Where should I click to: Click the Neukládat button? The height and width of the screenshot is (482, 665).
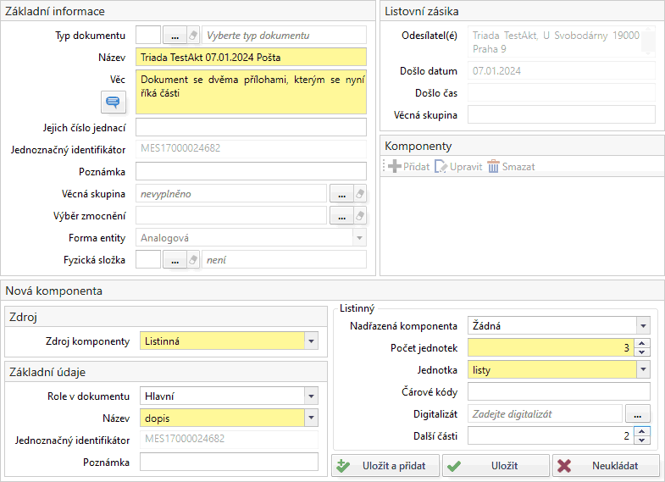(x=606, y=466)
